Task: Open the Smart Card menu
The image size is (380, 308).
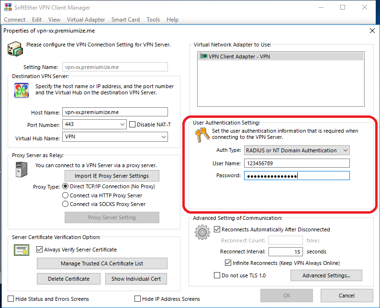Action: [125, 20]
